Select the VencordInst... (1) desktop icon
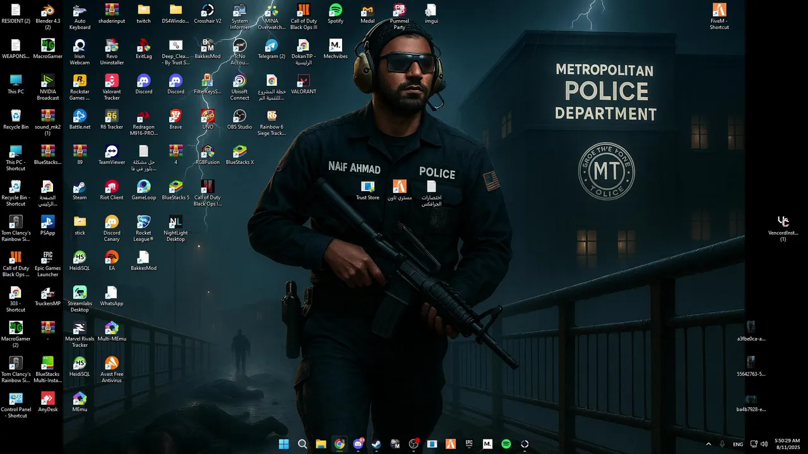Screen dimensions: 808x454 (x=783, y=229)
